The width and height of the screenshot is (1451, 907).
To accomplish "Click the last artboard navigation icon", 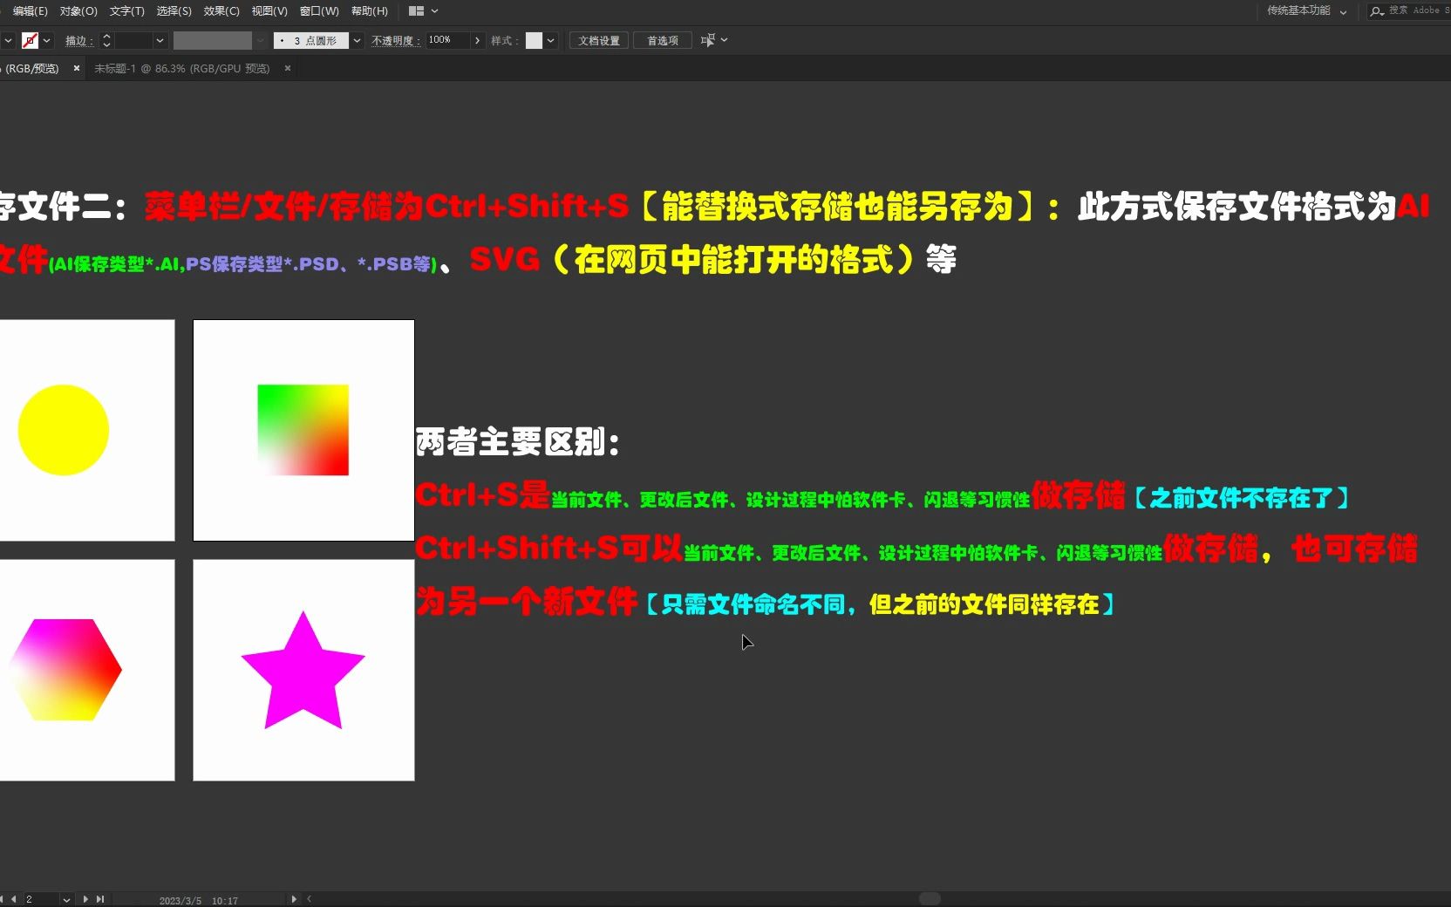I will click(x=99, y=899).
